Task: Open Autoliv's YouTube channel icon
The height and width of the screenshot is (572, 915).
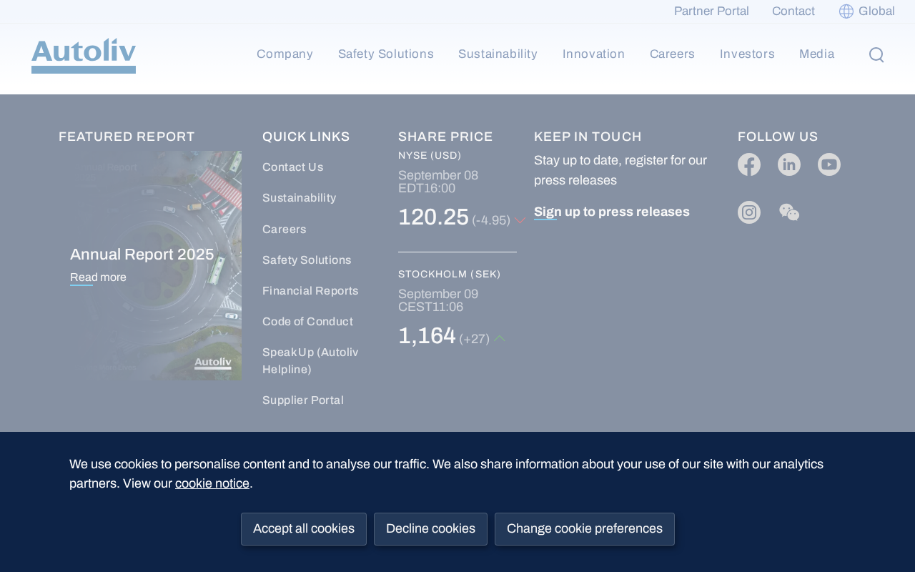Action: pos(829,164)
